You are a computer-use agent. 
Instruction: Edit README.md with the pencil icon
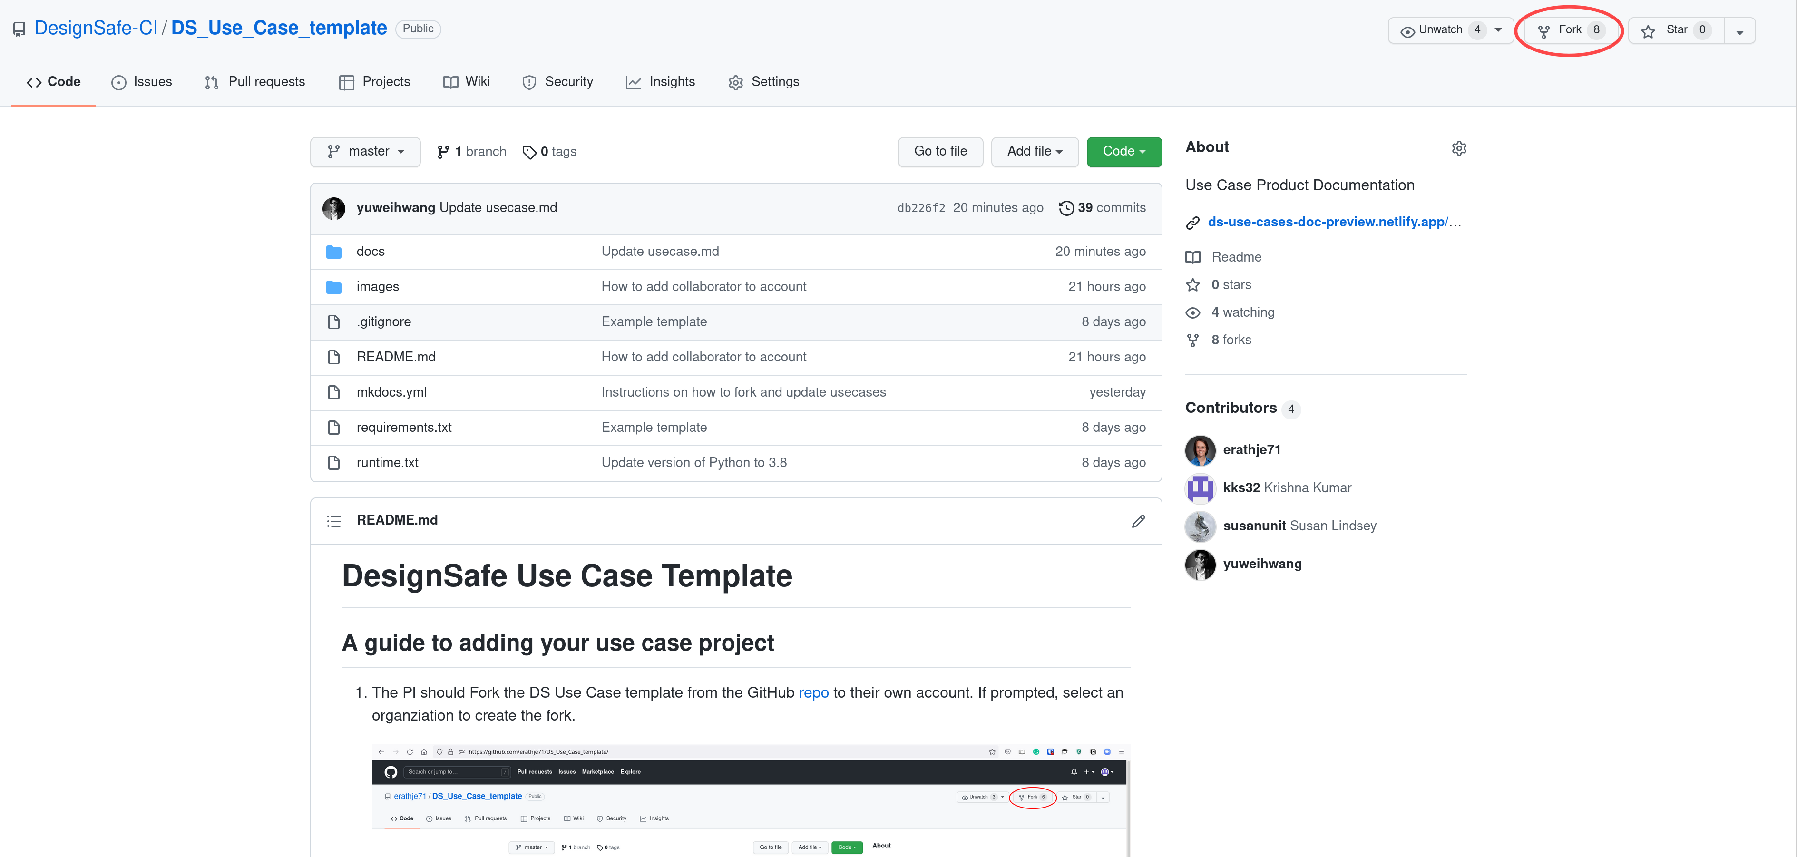click(1138, 521)
